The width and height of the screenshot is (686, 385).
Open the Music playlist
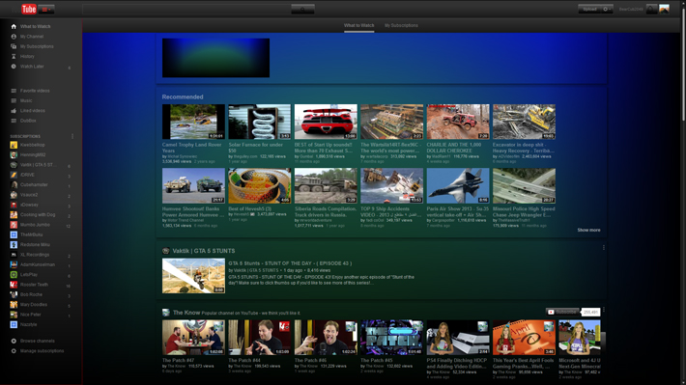[x=26, y=100]
